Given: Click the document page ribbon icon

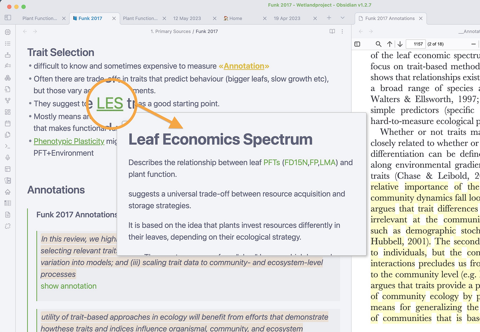Looking at the screenshot, I should coord(8,215).
